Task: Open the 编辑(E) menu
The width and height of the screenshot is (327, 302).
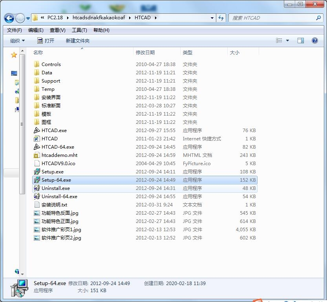Action: [36, 30]
